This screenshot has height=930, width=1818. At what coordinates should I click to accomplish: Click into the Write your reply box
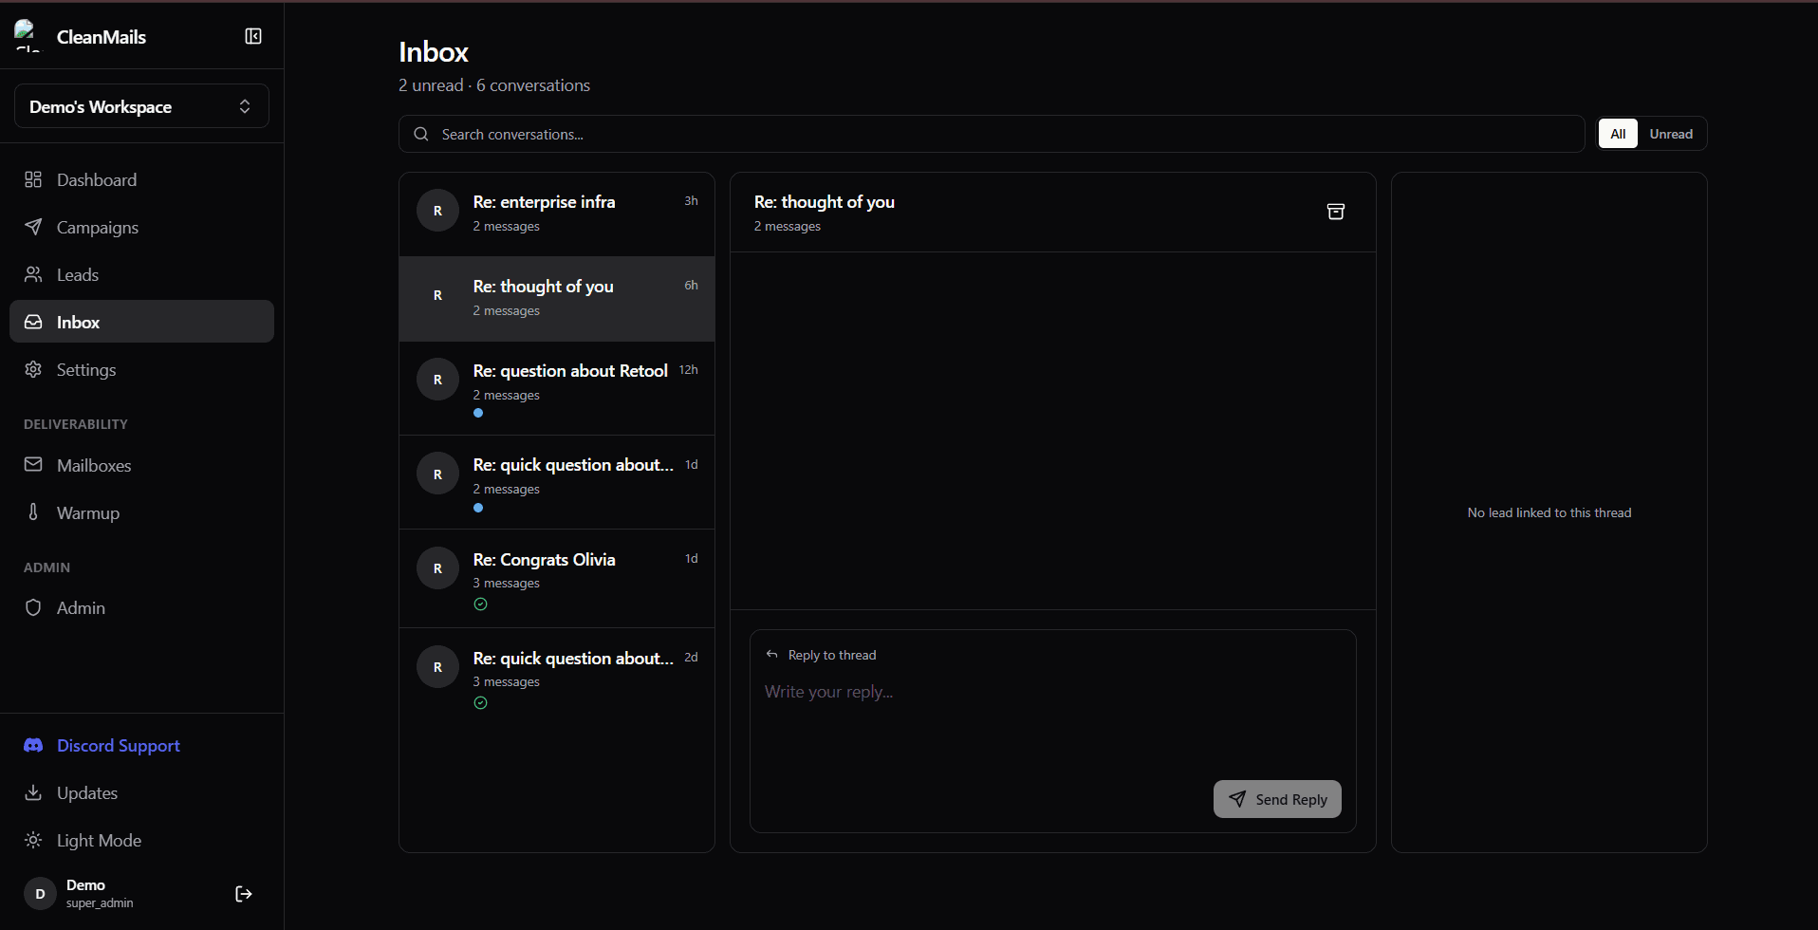pyautogui.click(x=1052, y=723)
